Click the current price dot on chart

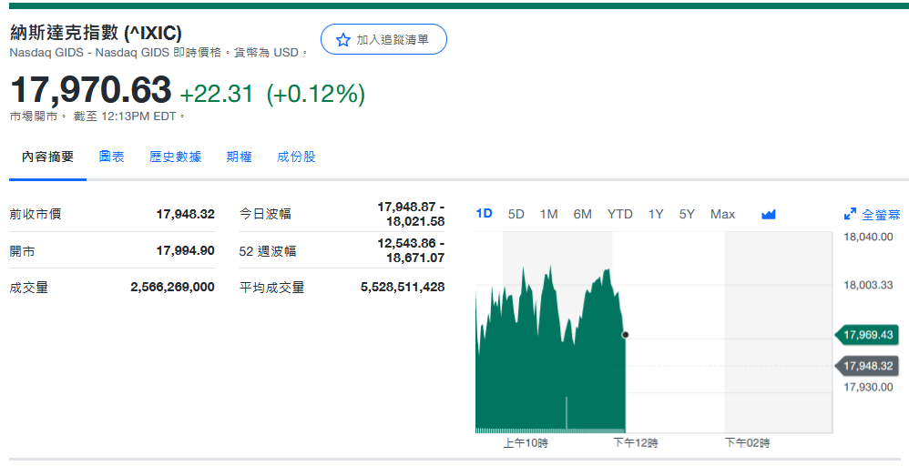point(625,335)
